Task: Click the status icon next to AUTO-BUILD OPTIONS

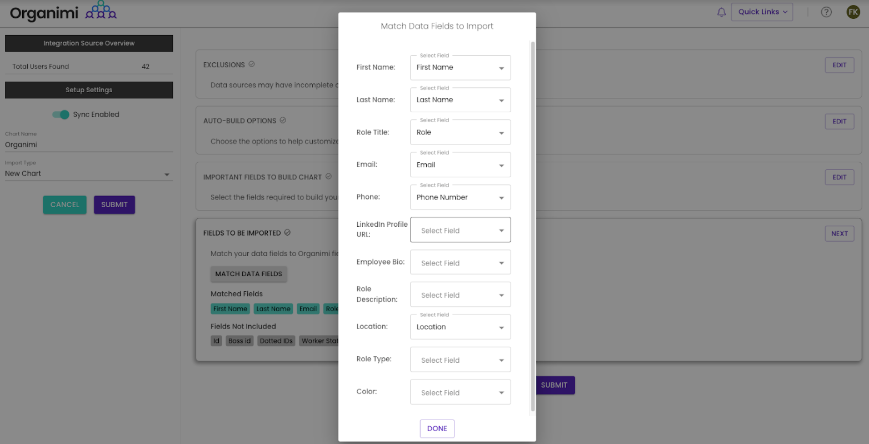Action: pos(283,120)
